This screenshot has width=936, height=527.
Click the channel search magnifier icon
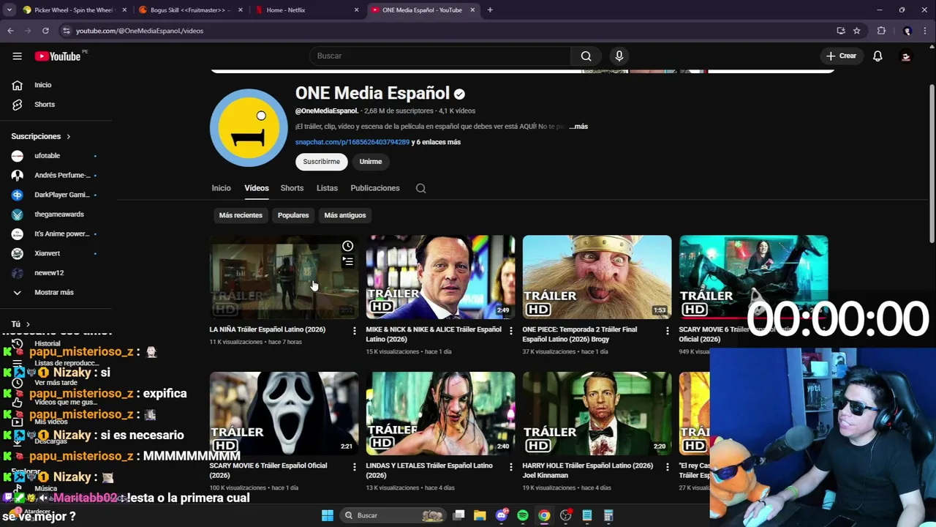click(x=420, y=188)
